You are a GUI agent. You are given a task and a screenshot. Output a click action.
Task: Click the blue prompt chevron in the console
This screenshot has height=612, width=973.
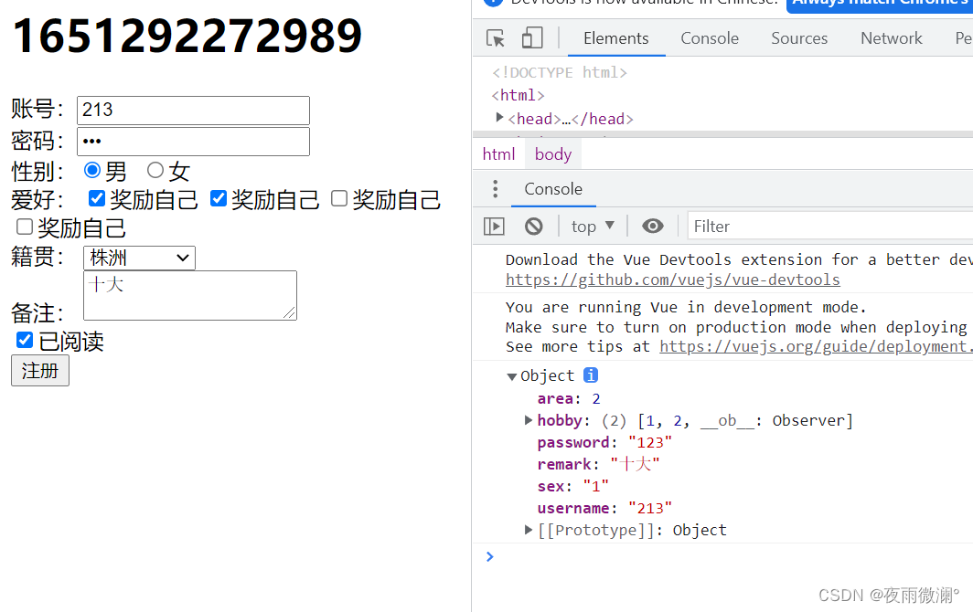coord(489,556)
